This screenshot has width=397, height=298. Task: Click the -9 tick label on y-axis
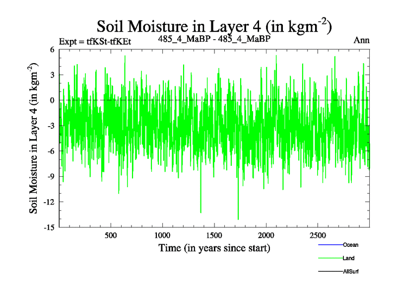(x=50, y=176)
